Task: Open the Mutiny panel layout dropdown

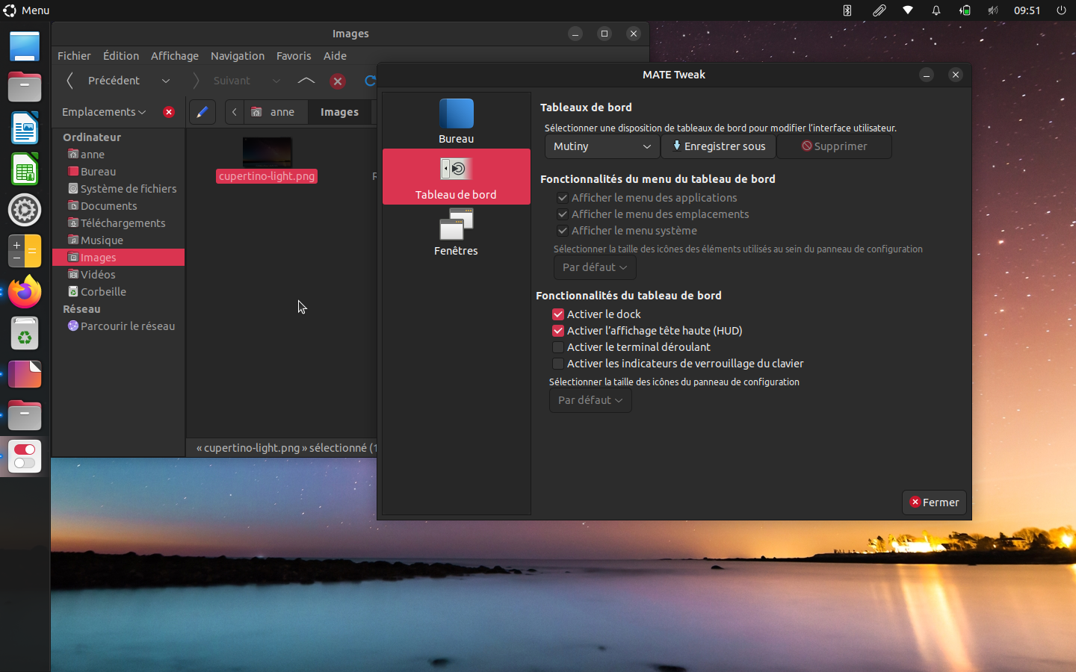Action: point(602,146)
